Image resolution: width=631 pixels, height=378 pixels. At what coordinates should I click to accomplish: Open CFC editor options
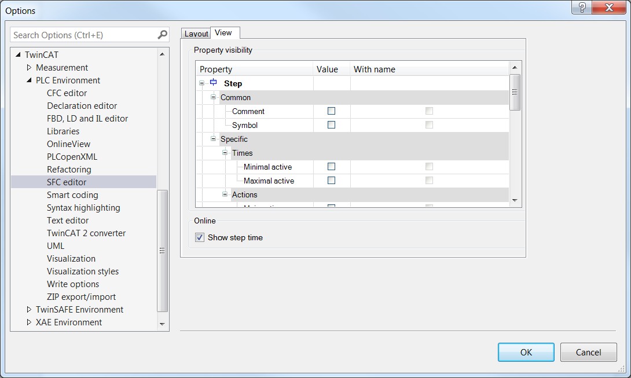point(67,93)
